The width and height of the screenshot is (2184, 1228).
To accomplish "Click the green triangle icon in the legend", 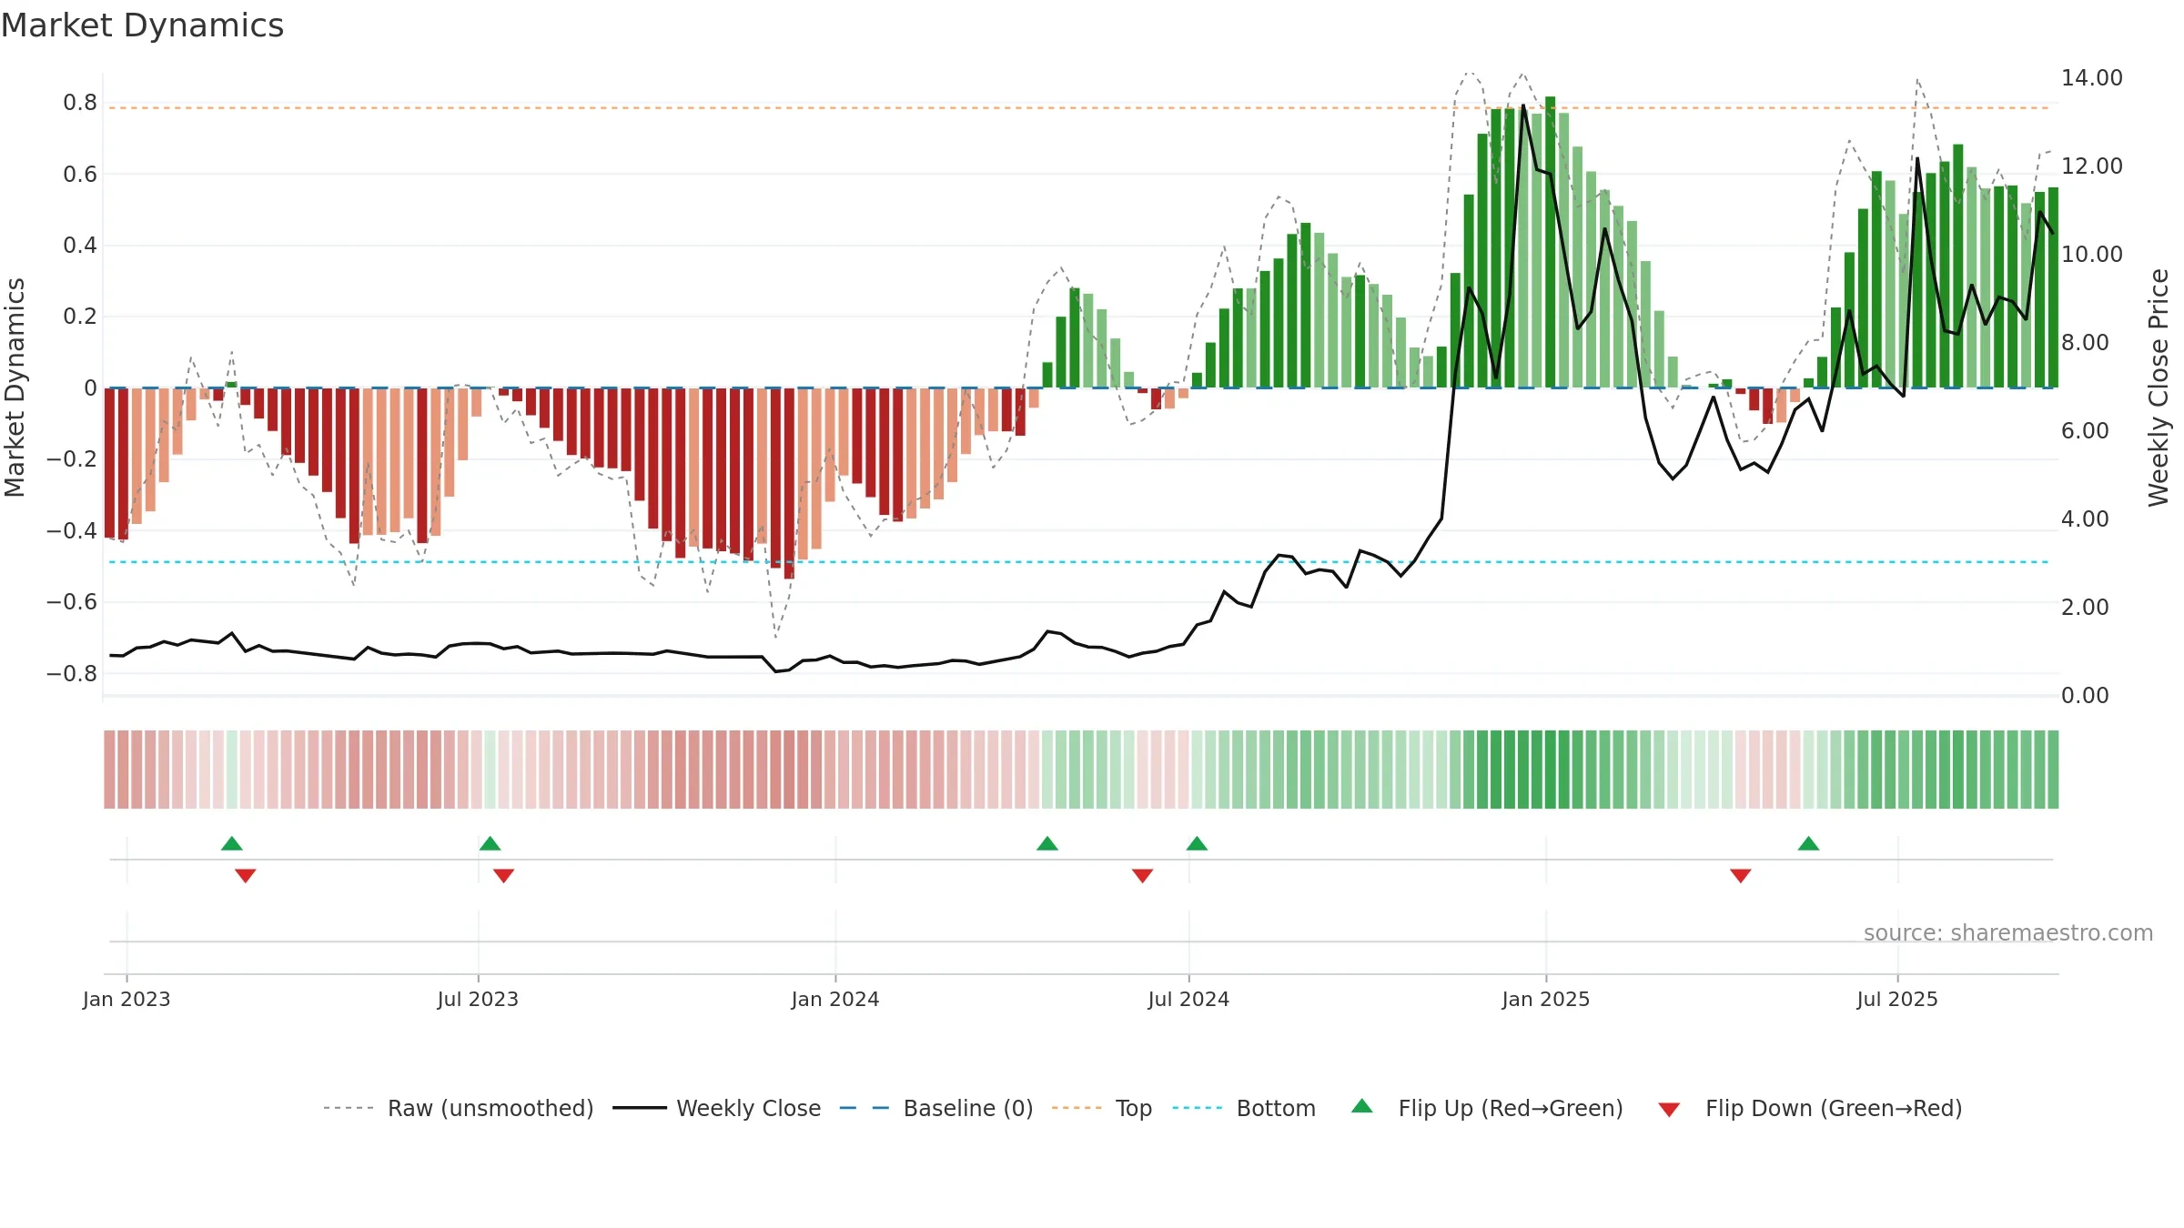I will pyautogui.click(x=1362, y=1106).
